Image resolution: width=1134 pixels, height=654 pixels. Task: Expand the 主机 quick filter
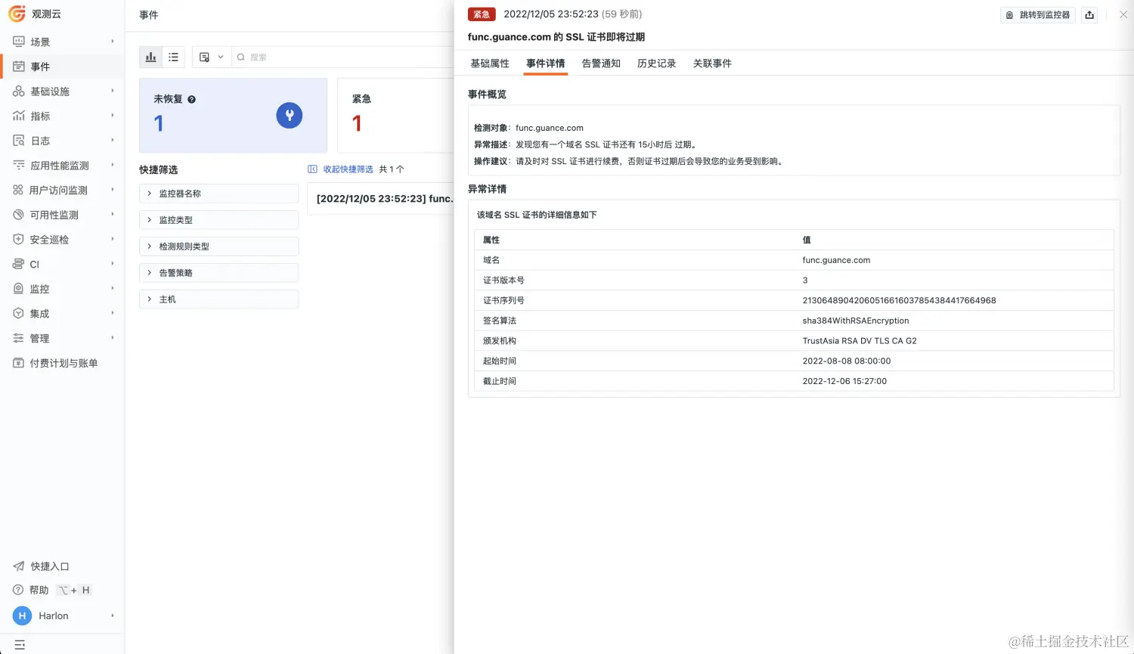219,299
